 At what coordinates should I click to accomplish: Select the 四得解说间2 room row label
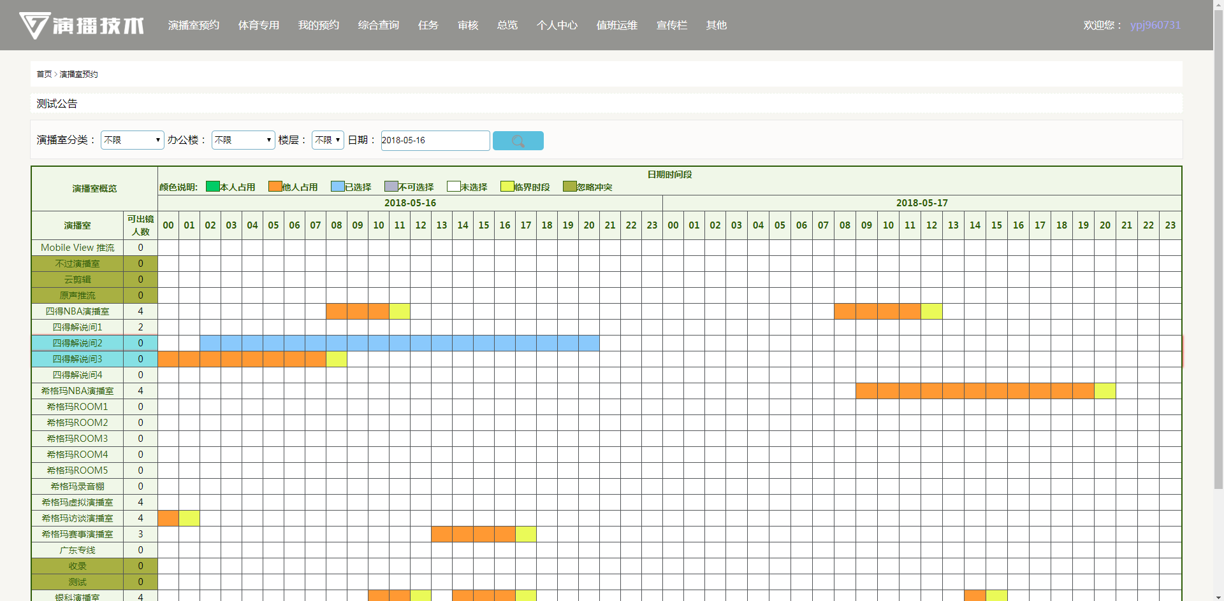[77, 343]
